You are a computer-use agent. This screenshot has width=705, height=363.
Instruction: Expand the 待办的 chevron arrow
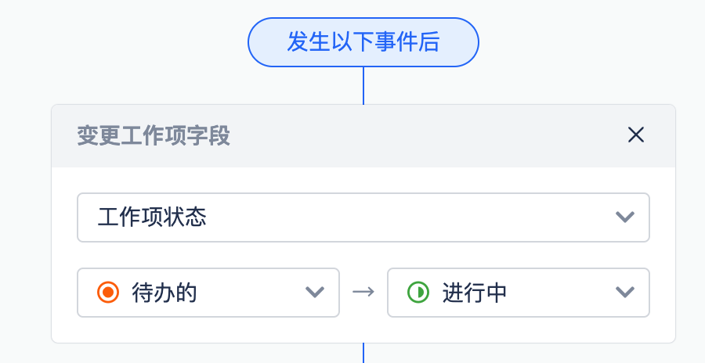point(315,293)
